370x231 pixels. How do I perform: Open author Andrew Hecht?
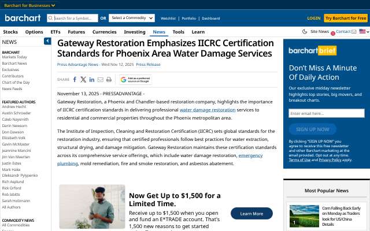click(14, 107)
